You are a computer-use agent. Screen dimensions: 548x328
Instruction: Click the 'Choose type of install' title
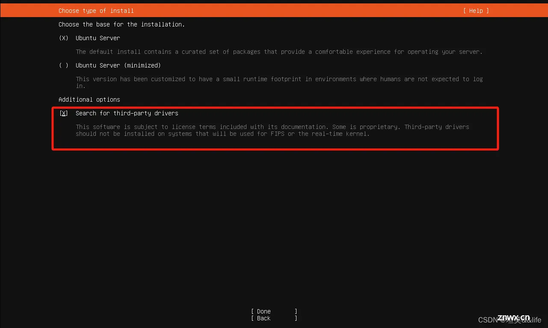tap(96, 11)
